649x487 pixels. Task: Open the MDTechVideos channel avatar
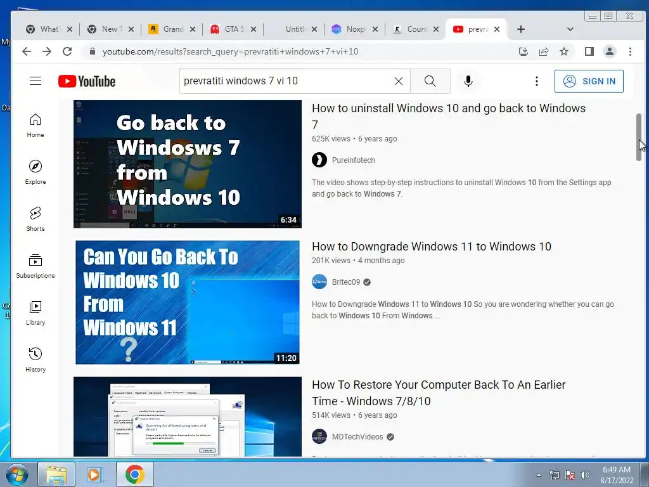click(319, 436)
